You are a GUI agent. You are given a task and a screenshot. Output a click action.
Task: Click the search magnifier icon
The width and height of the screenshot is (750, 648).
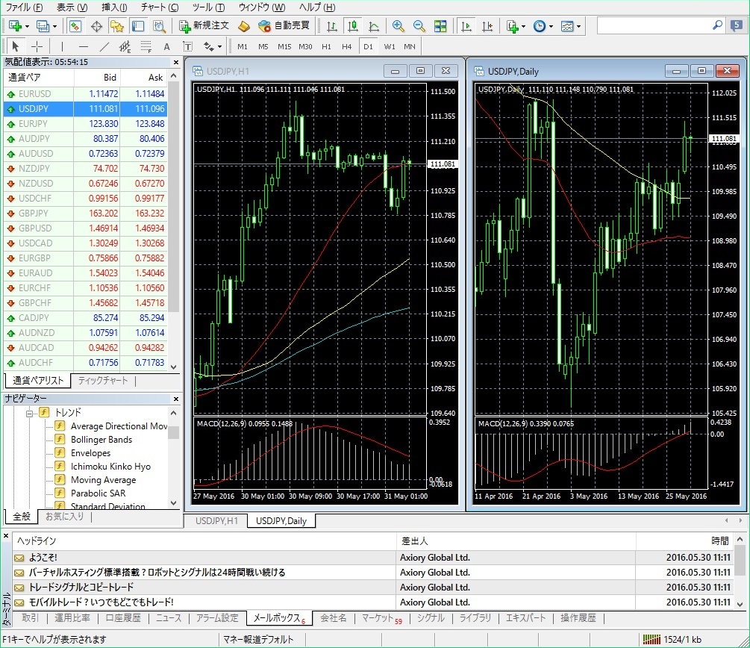717,25
